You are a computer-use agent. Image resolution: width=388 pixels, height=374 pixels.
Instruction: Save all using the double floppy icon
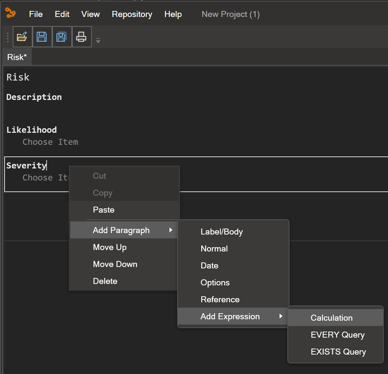[x=62, y=37]
